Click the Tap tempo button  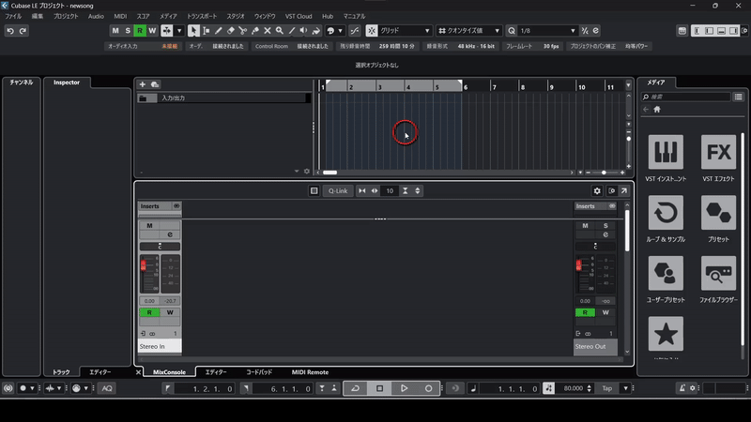[x=606, y=388]
